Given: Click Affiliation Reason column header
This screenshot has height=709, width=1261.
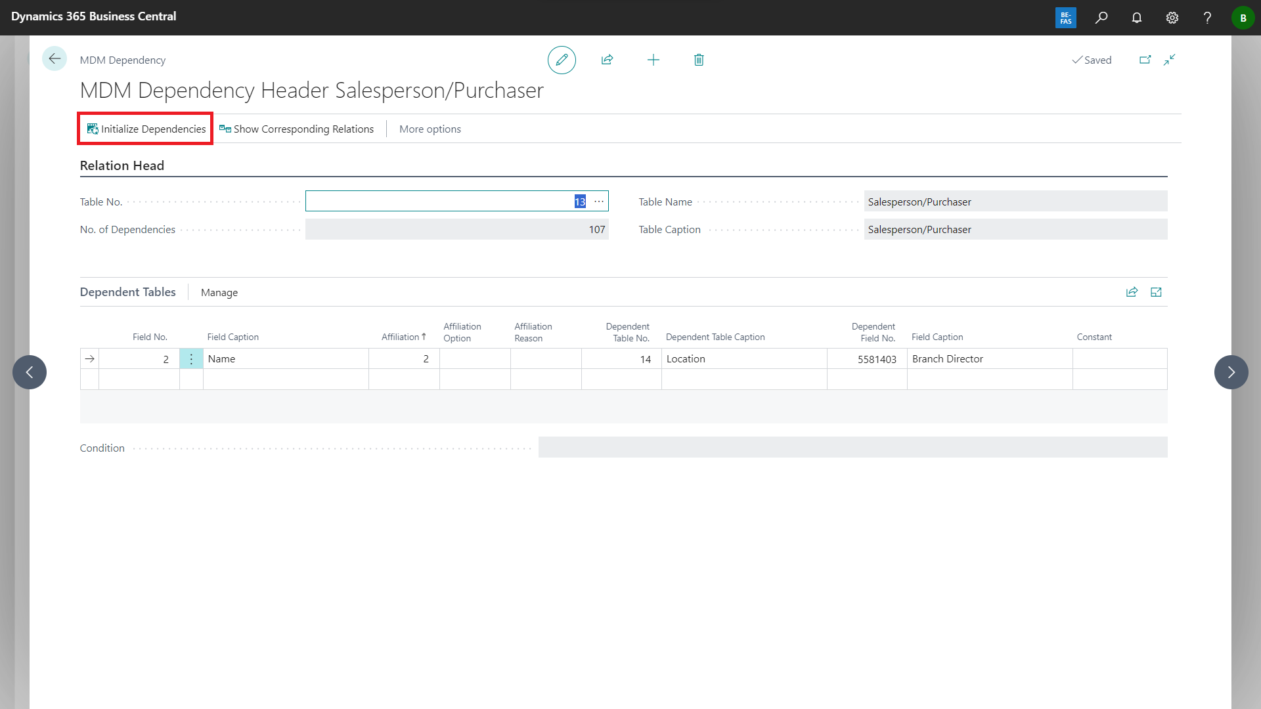Looking at the screenshot, I should click(533, 332).
